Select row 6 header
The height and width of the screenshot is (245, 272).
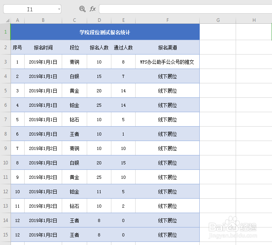tap(5, 105)
